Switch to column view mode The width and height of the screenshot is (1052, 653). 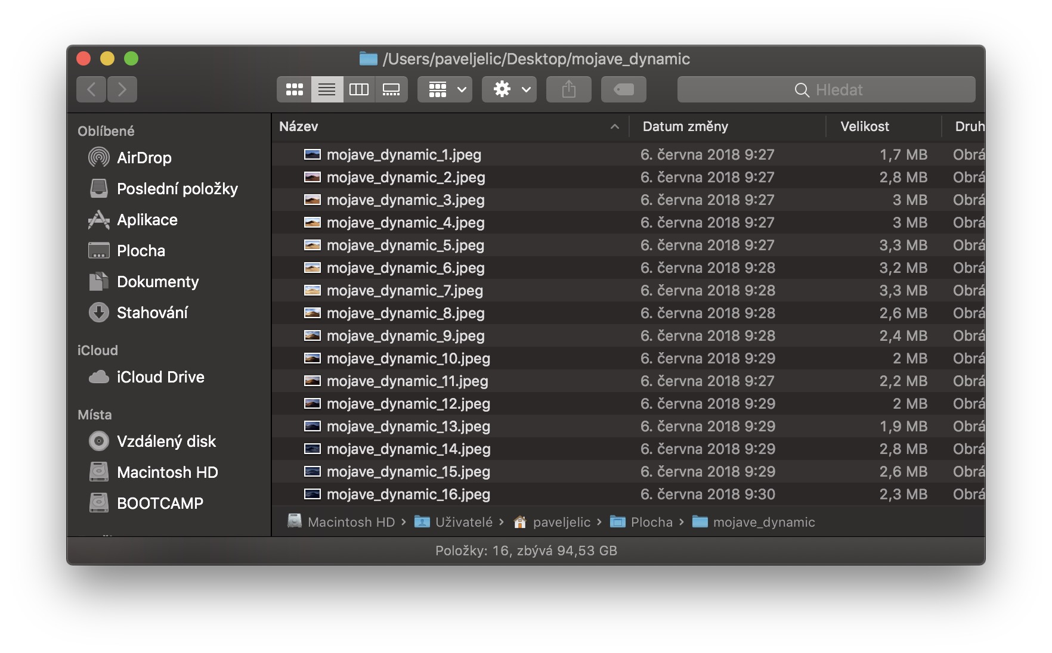pyautogui.click(x=359, y=89)
